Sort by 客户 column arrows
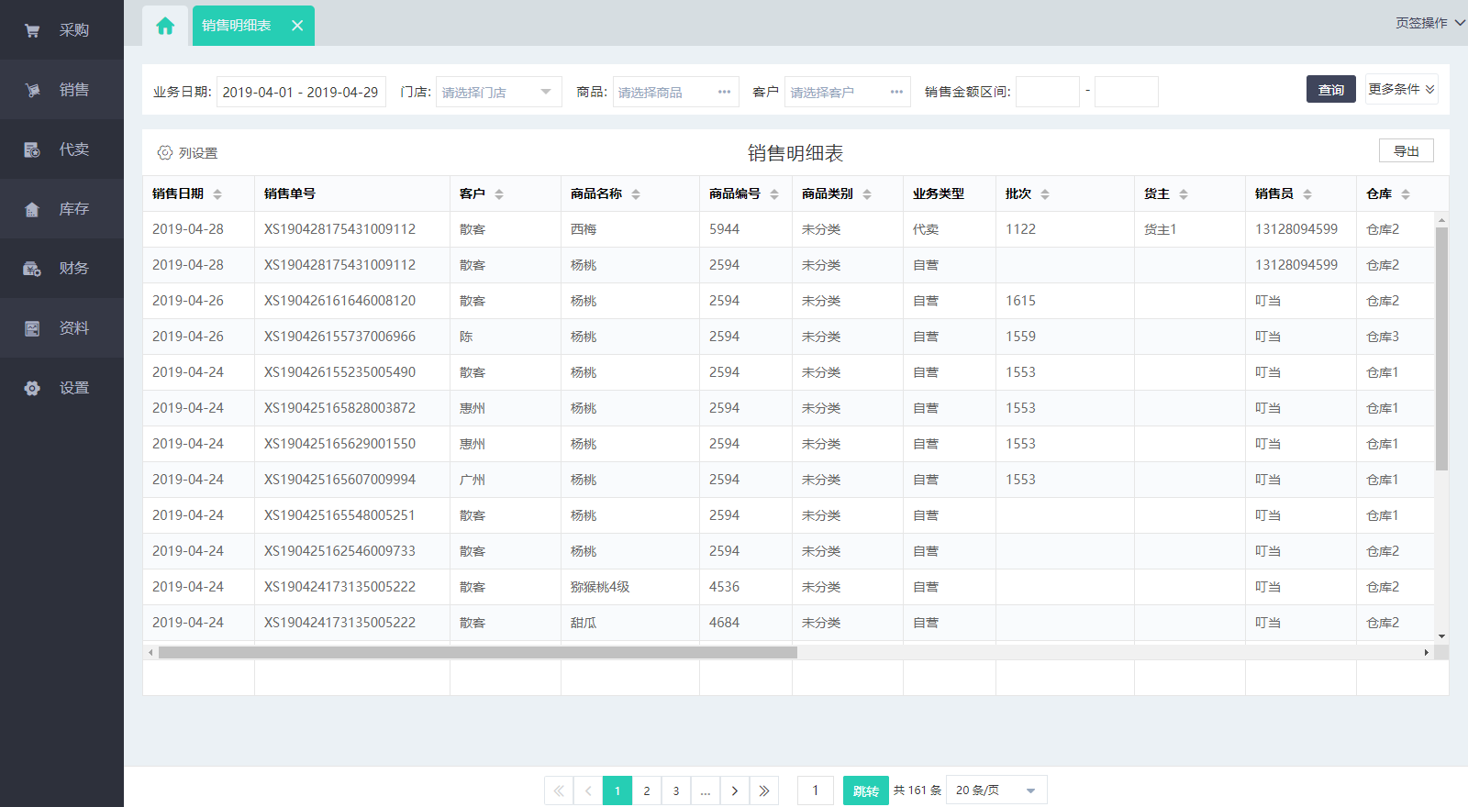 tap(499, 194)
